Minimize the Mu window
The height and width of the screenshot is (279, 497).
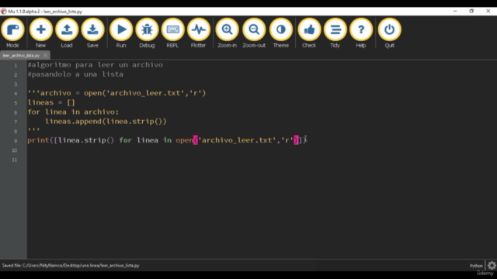[x=455, y=11]
